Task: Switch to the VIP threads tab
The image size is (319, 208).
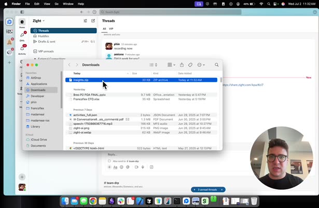Action: coord(111,29)
